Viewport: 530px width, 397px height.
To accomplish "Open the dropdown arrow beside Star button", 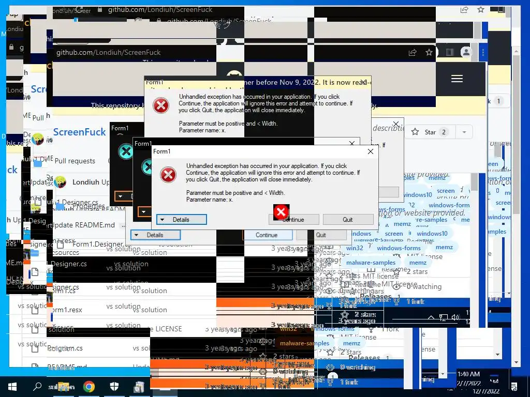I will 464,132.
